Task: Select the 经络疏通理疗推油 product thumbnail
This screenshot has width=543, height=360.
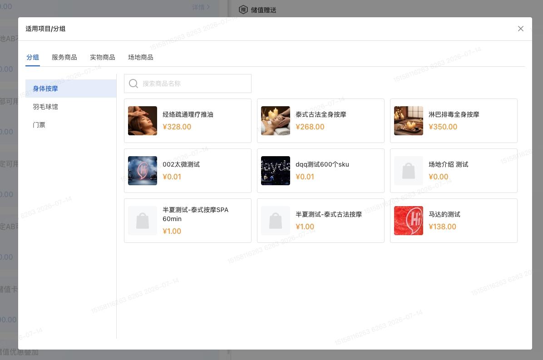Action: coord(142,121)
